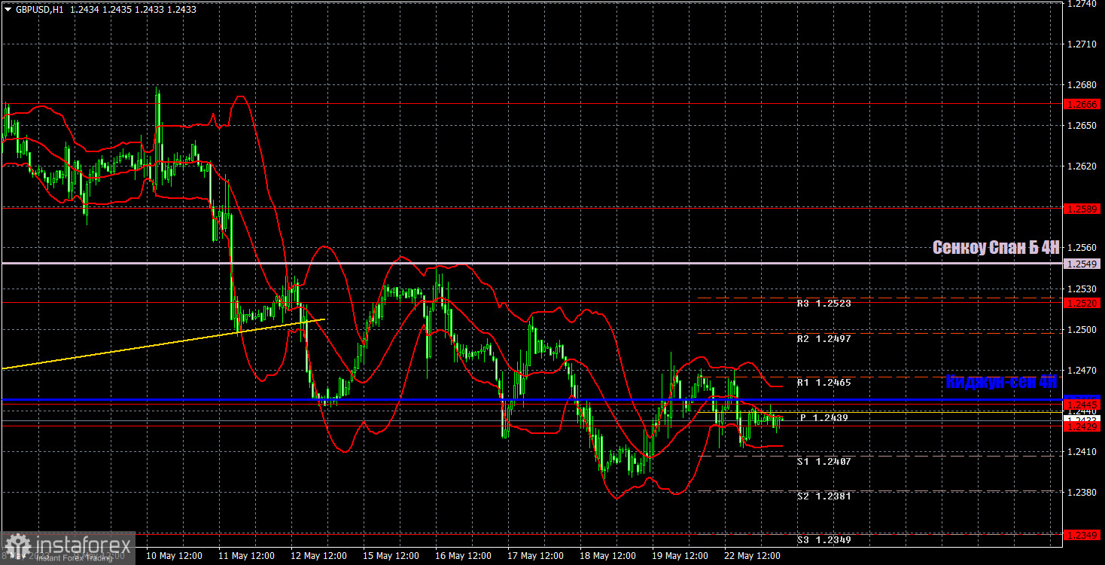Image resolution: width=1105 pixels, height=565 pixels.
Task: Click the 17 May 12:00 time label
Action: [535, 555]
